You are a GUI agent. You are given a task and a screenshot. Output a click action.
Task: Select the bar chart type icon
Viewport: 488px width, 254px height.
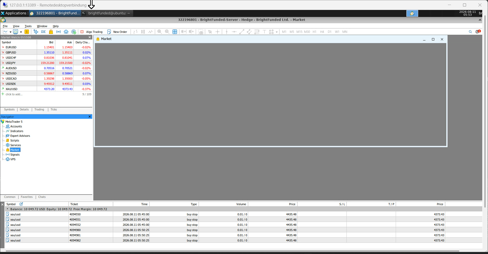click(x=135, y=32)
